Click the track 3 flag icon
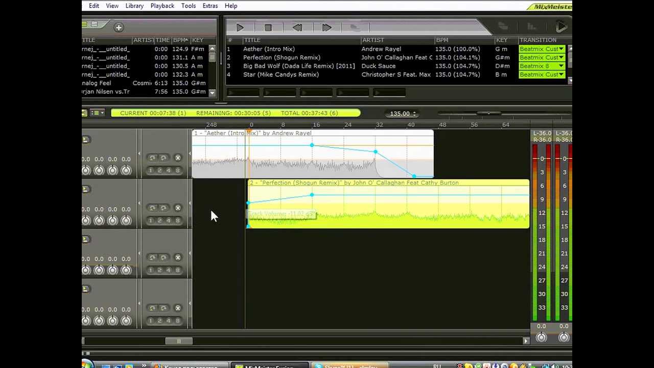The width and height of the screenshot is (654, 368). (86, 239)
